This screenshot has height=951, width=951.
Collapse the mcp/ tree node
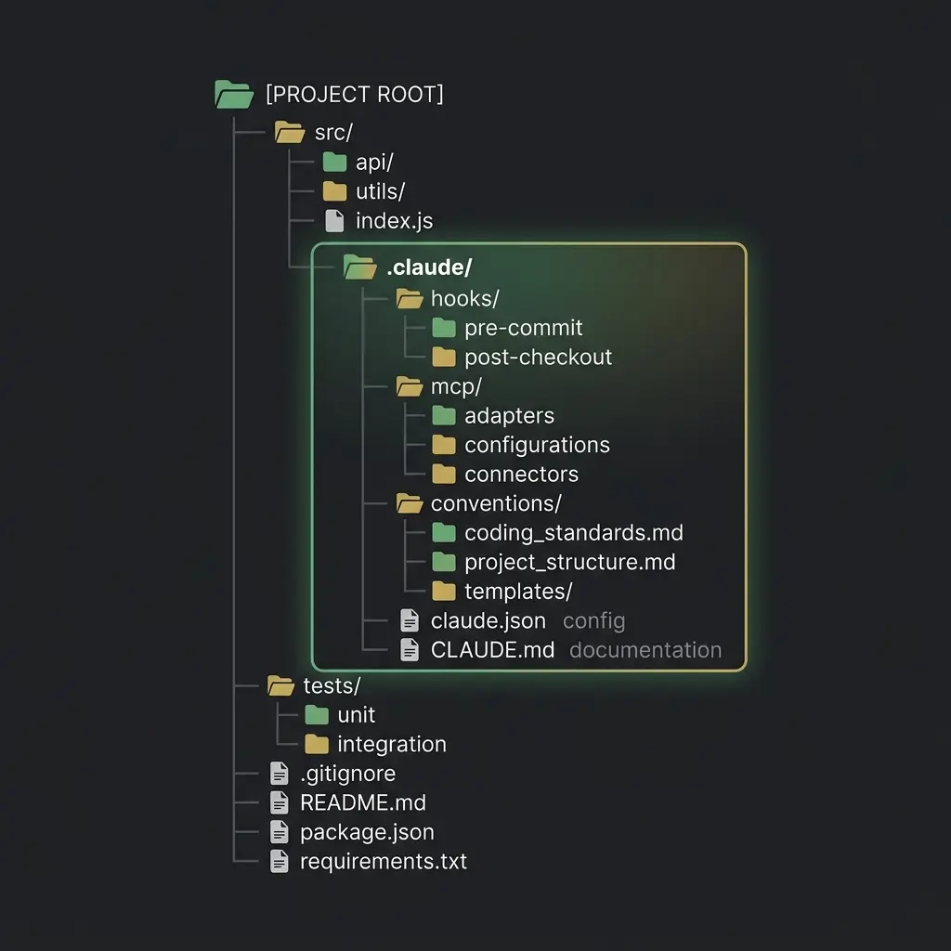tap(456, 387)
